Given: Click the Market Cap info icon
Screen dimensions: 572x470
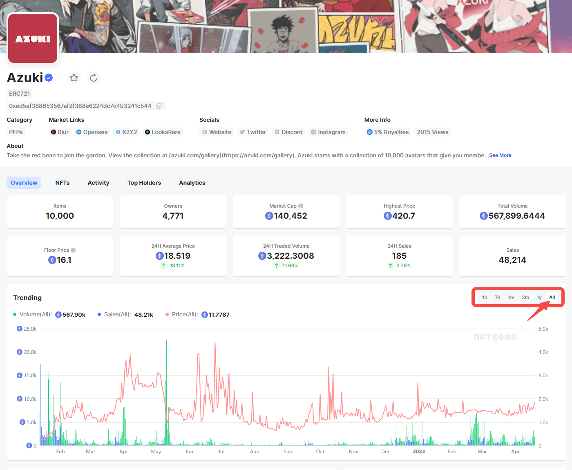Looking at the screenshot, I should (301, 206).
